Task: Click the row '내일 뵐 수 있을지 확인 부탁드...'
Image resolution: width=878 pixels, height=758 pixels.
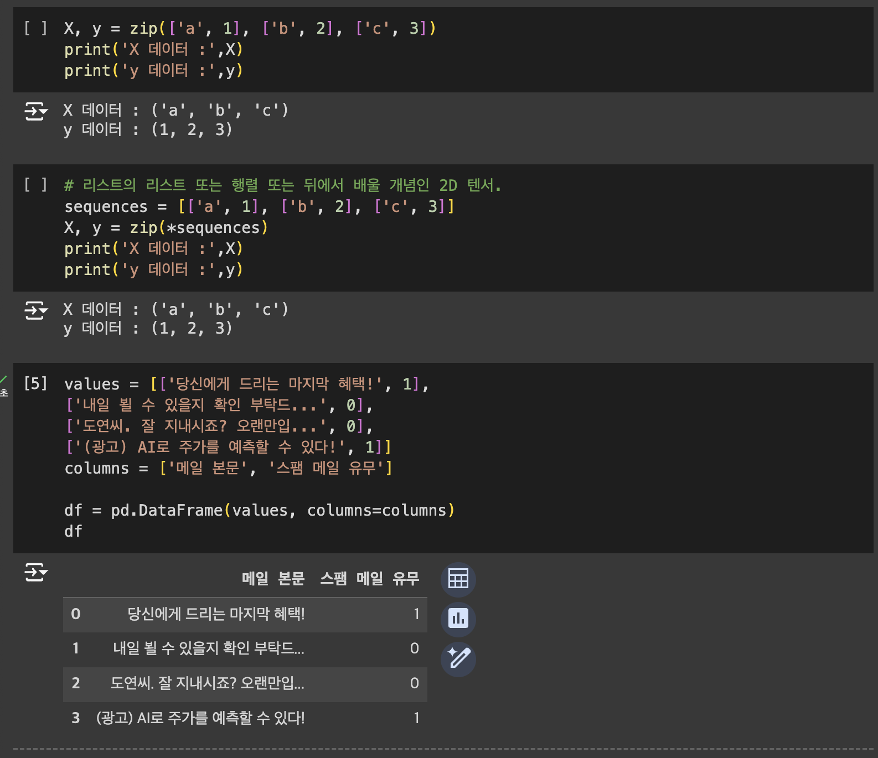Action: pos(208,648)
